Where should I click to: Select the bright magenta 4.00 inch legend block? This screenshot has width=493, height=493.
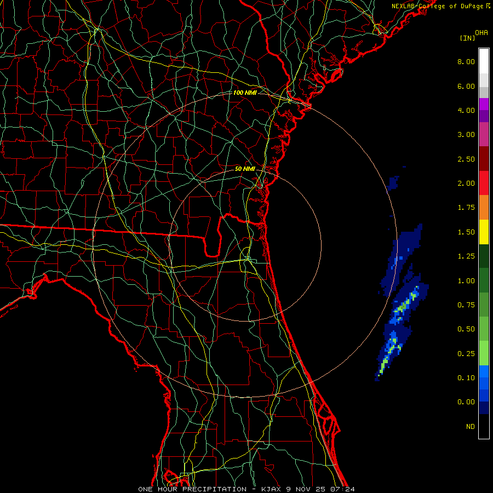484,104
